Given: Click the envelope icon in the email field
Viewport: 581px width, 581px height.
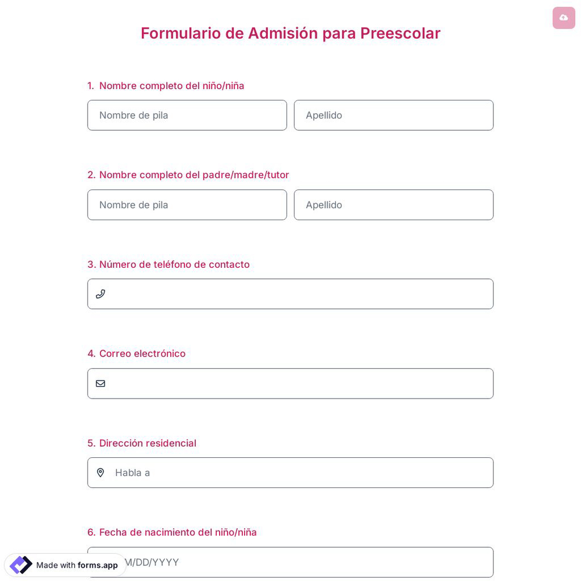Looking at the screenshot, I should point(101,383).
